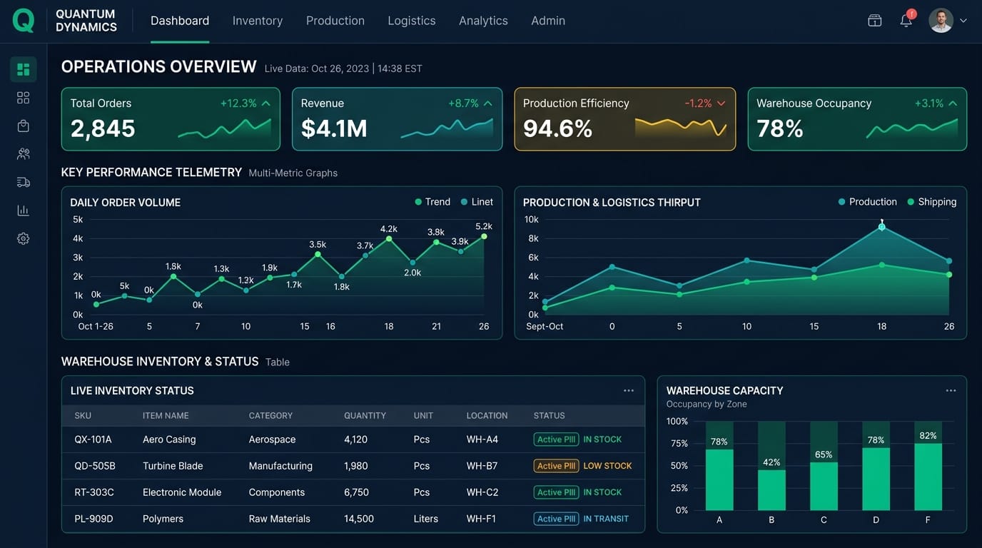Toggle the Trend legend series
The width and height of the screenshot is (982, 548).
432,202
